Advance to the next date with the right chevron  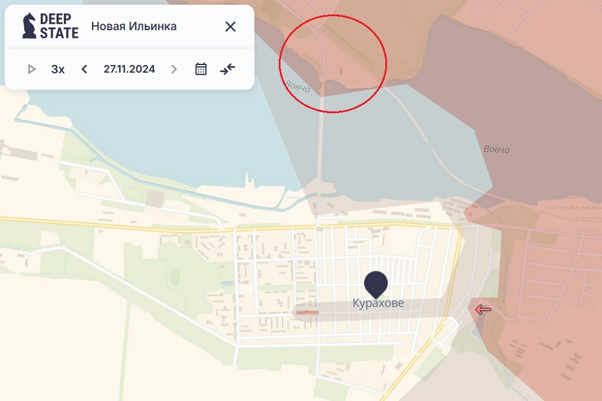coord(174,69)
